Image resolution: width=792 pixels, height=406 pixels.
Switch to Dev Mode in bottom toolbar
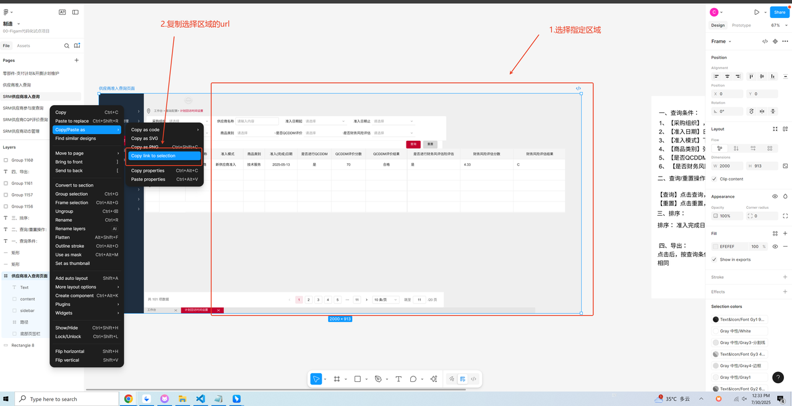(473, 379)
